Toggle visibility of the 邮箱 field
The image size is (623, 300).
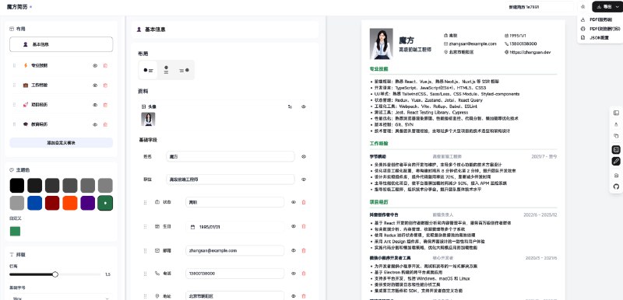[x=294, y=250]
